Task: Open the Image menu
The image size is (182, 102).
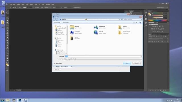Action: [x=18, y=5]
